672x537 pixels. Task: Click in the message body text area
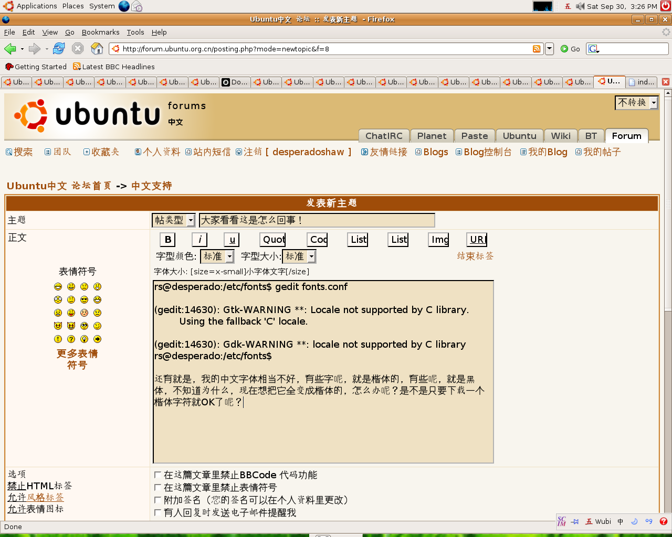pos(323,372)
